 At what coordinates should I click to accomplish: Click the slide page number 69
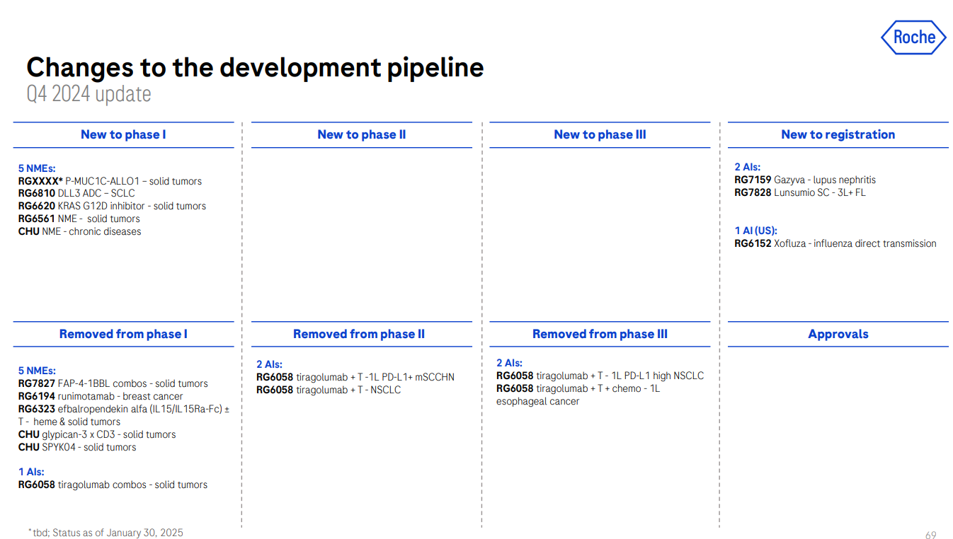tap(931, 535)
